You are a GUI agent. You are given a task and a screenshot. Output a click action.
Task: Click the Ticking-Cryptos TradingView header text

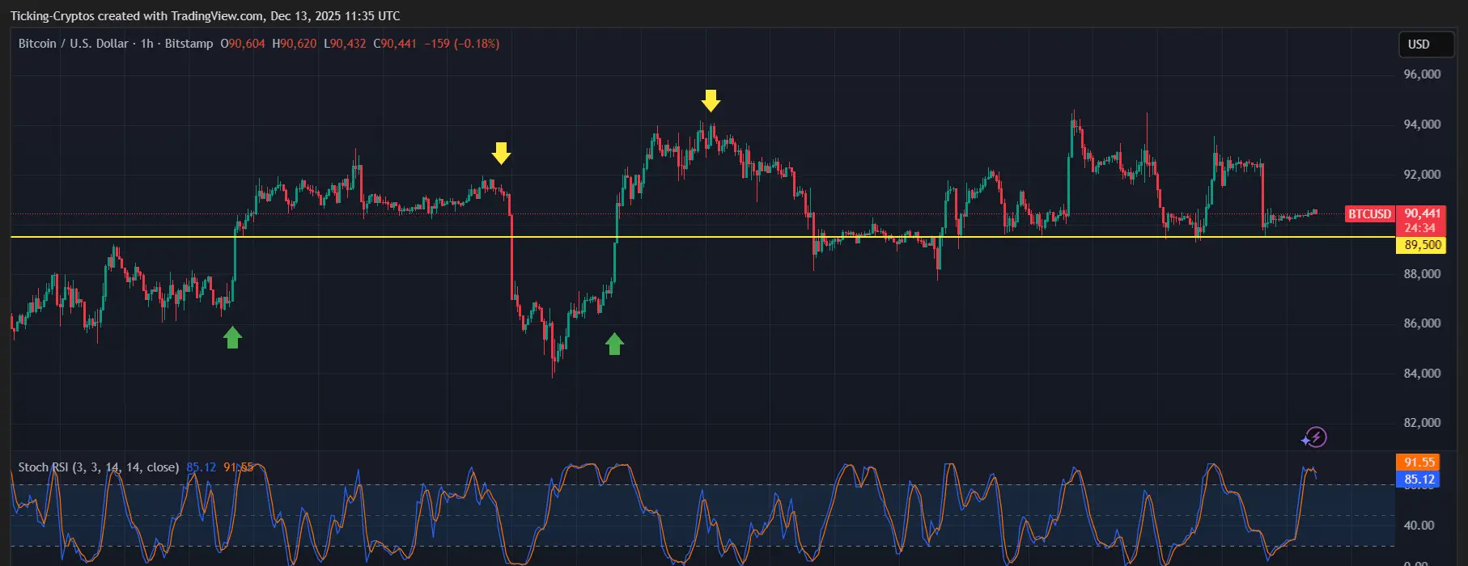(x=205, y=16)
